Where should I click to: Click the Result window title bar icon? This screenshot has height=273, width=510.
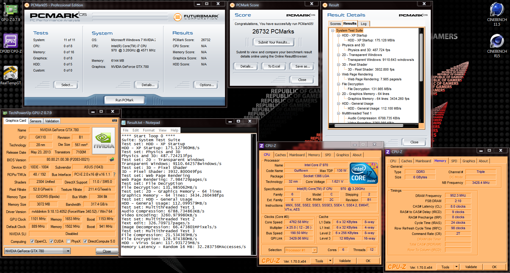325,5
